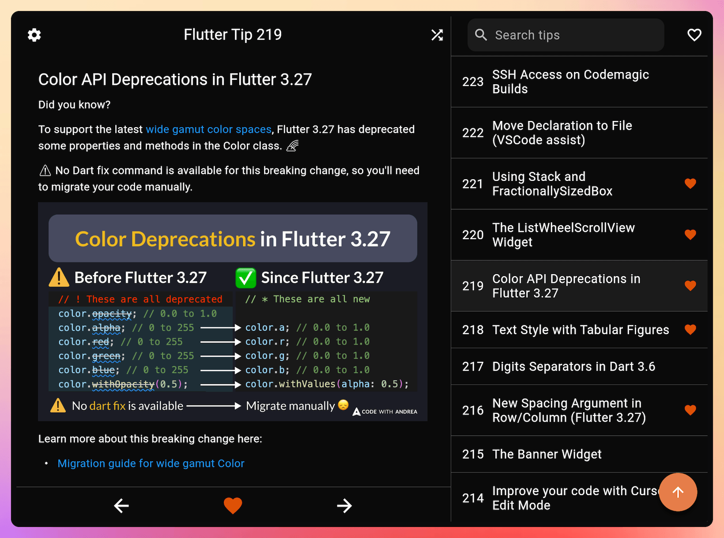The height and width of the screenshot is (538, 724).
Task: Open the settings gear
Action: pos(34,34)
